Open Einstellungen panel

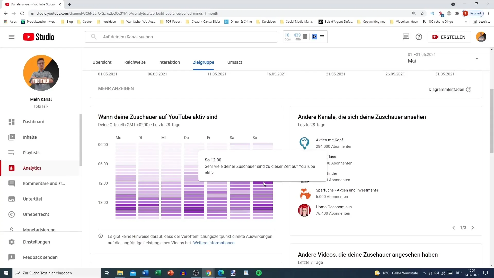pos(37,242)
